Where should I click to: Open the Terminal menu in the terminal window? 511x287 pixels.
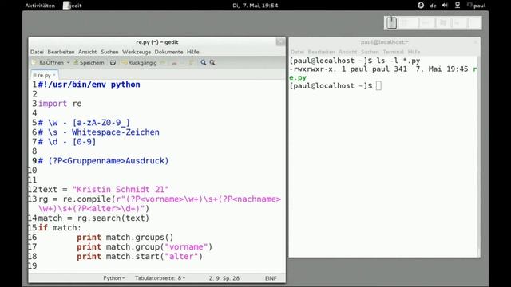coord(394,52)
